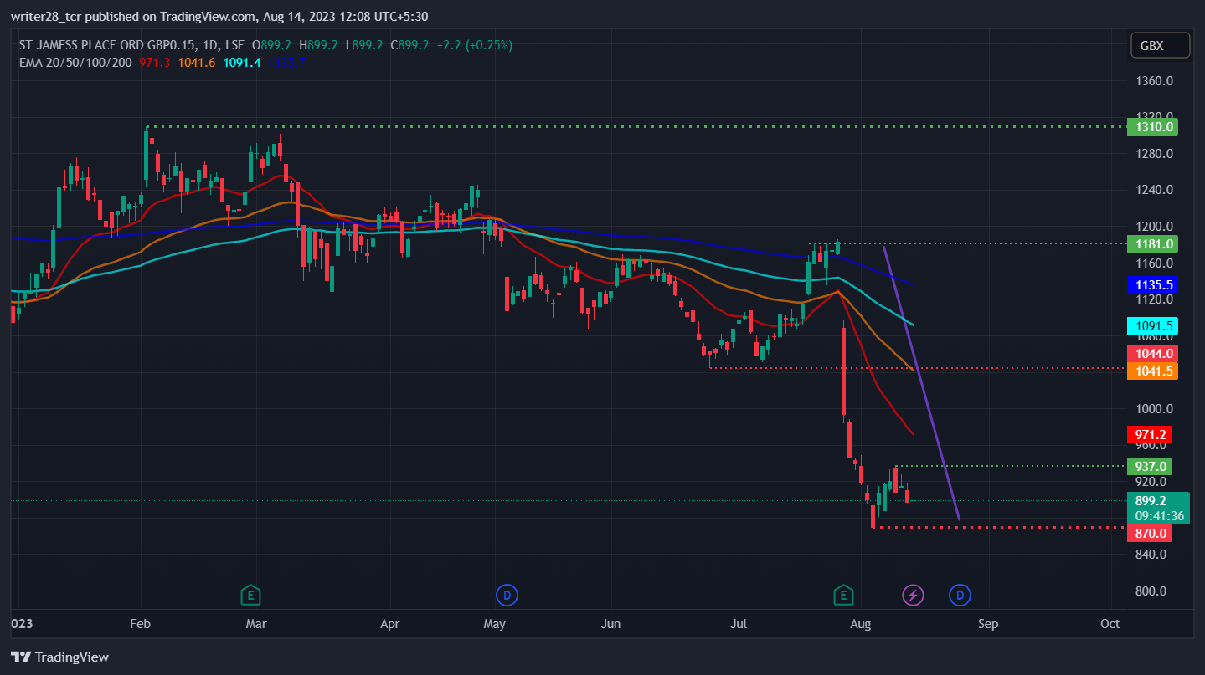Click the blue 1135.5 EMA price label

point(1152,284)
